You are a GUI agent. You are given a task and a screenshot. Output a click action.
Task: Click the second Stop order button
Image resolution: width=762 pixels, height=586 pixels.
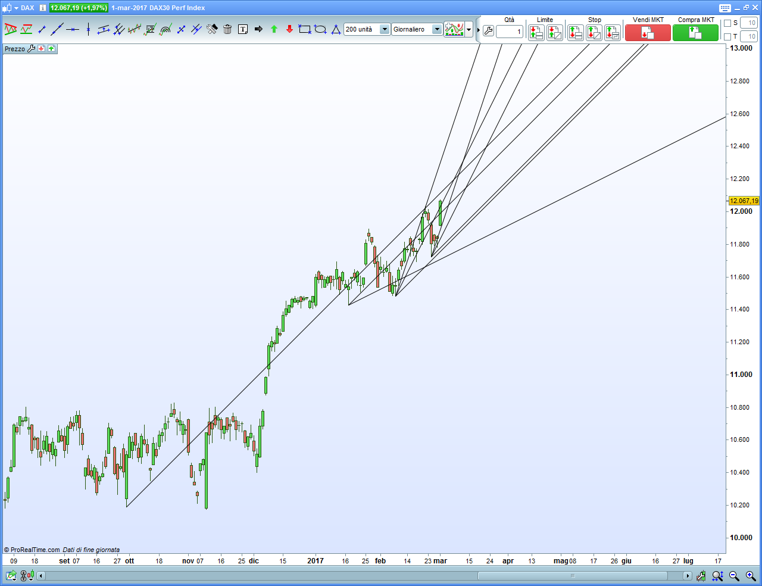(x=594, y=33)
